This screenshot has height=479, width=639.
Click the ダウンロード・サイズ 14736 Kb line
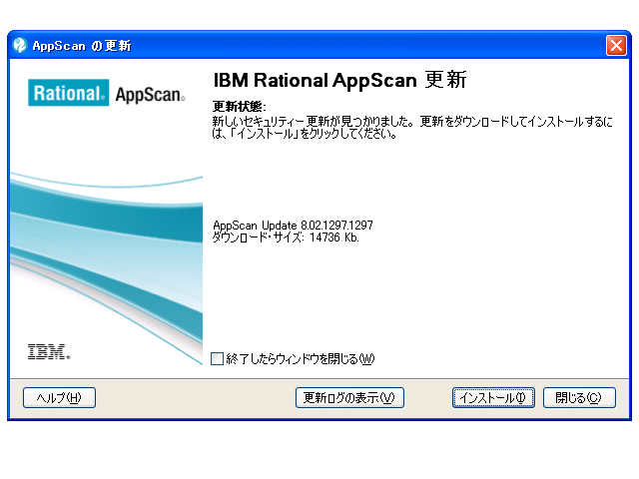coord(286,238)
